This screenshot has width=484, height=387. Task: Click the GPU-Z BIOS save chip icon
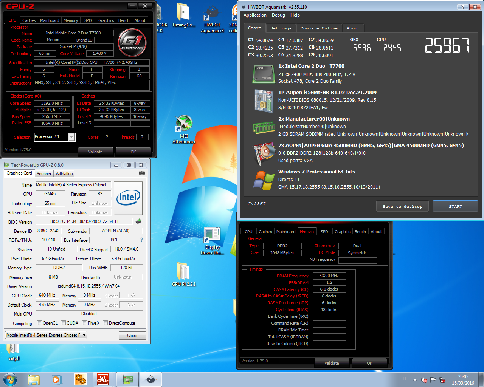[x=138, y=221]
